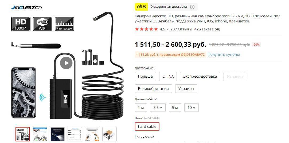Click the 4cm-500cm ruler badge
This screenshot has height=143, width=289.
coord(64,24)
